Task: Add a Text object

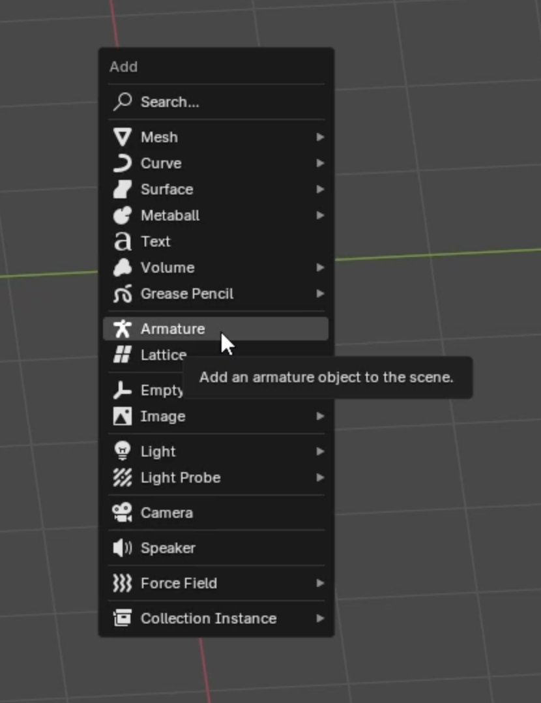Action: click(x=216, y=241)
